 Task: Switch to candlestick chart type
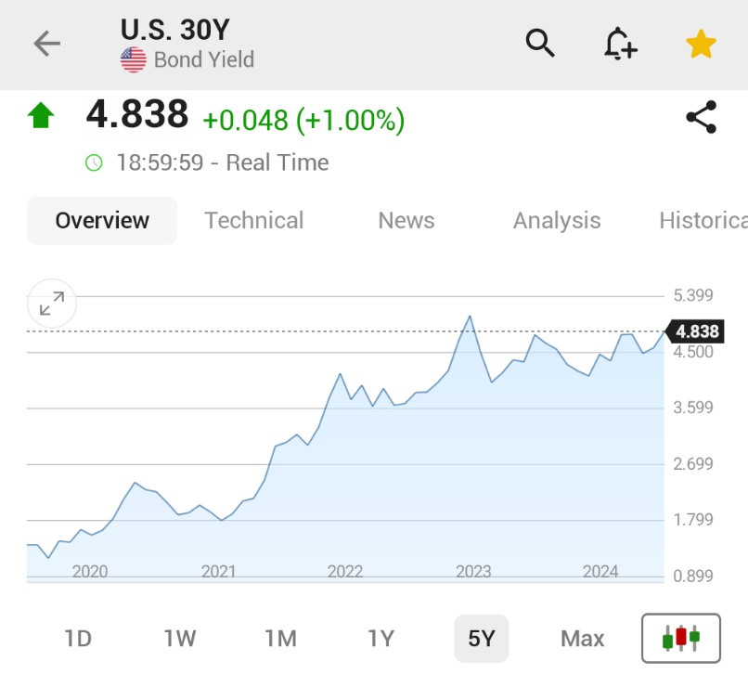click(681, 639)
